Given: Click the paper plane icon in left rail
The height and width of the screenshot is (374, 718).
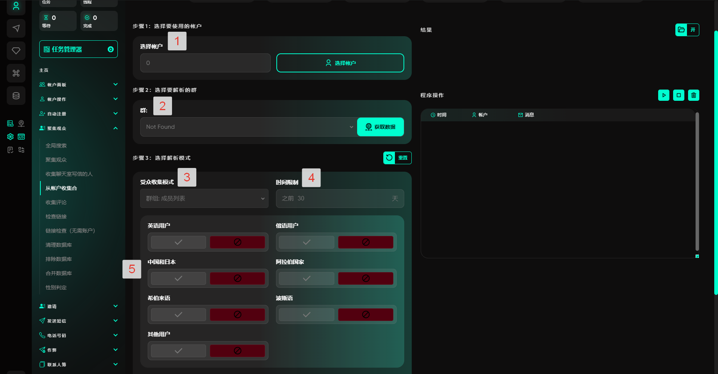Looking at the screenshot, I should 16,28.
